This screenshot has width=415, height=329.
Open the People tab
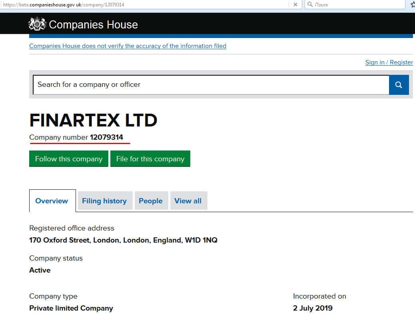(151, 201)
